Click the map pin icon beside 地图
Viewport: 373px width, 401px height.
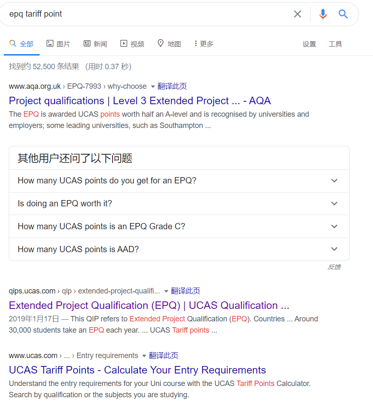160,43
